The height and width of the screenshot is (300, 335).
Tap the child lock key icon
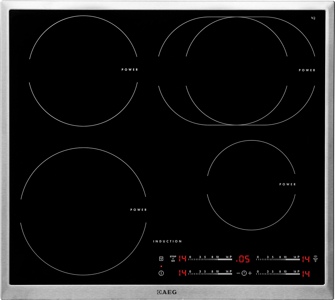coord(161,259)
